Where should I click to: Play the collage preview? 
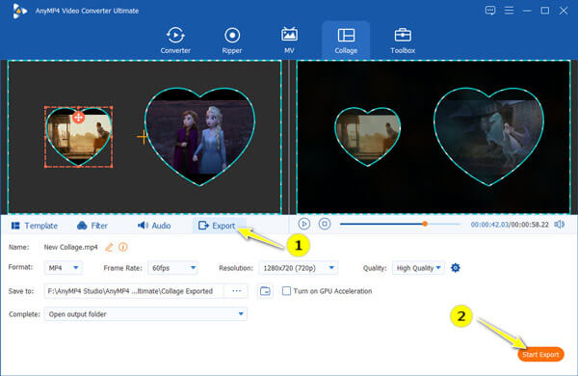304,224
